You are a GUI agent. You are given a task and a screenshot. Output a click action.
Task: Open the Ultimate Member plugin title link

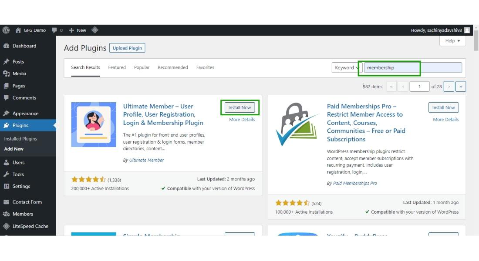(163, 114)
